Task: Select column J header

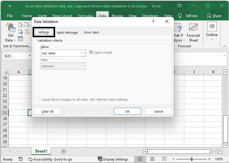Action: [x=194, y=72]
